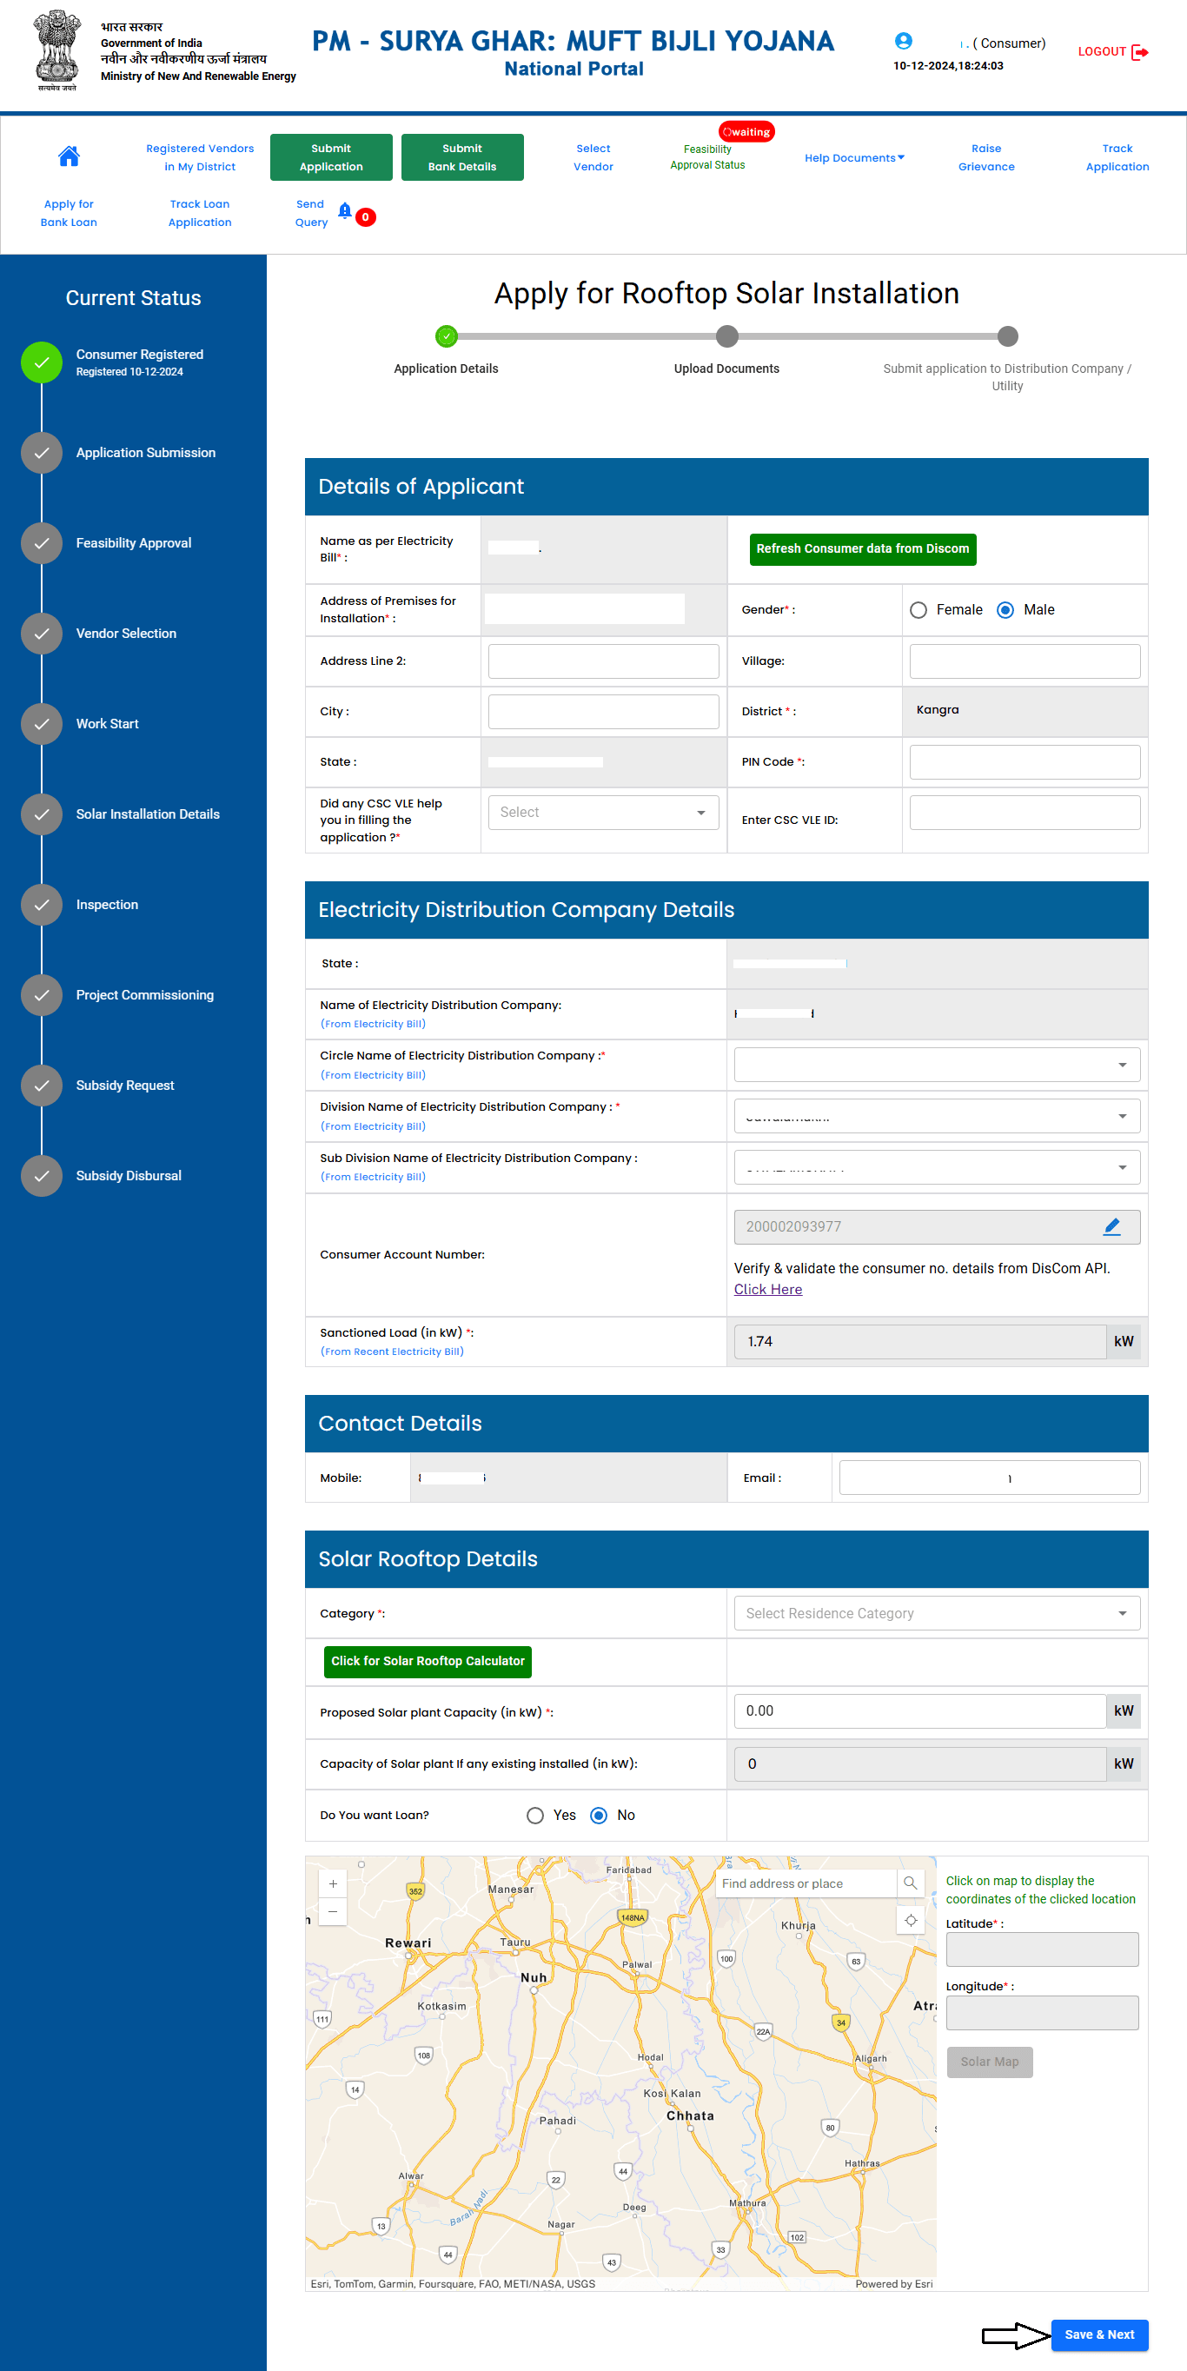Focus the Proposed Solar plant Capacity field

click(x=920, y=1711)
